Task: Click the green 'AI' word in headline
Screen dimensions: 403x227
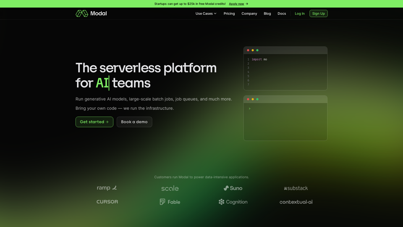Action: click(102, 83)
